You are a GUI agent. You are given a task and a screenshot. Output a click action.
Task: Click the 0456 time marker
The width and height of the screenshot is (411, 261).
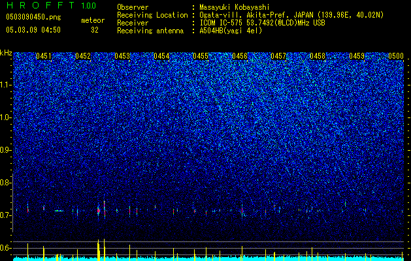[x=240, y=56]
